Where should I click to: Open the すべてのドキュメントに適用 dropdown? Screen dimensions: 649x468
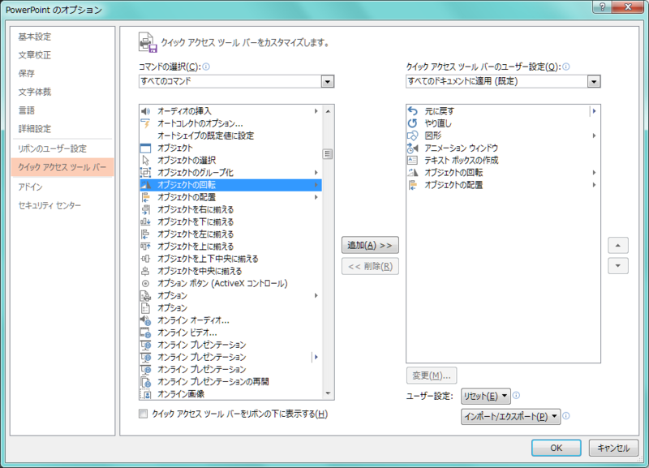pyautogui.click(x=594, y=82)
